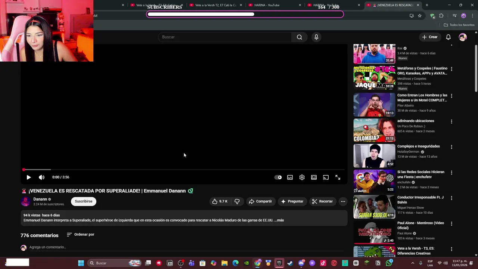478x269 pixels.
Task: Turn on subtitles with the captions icon
Action: (x=290, y=177)
